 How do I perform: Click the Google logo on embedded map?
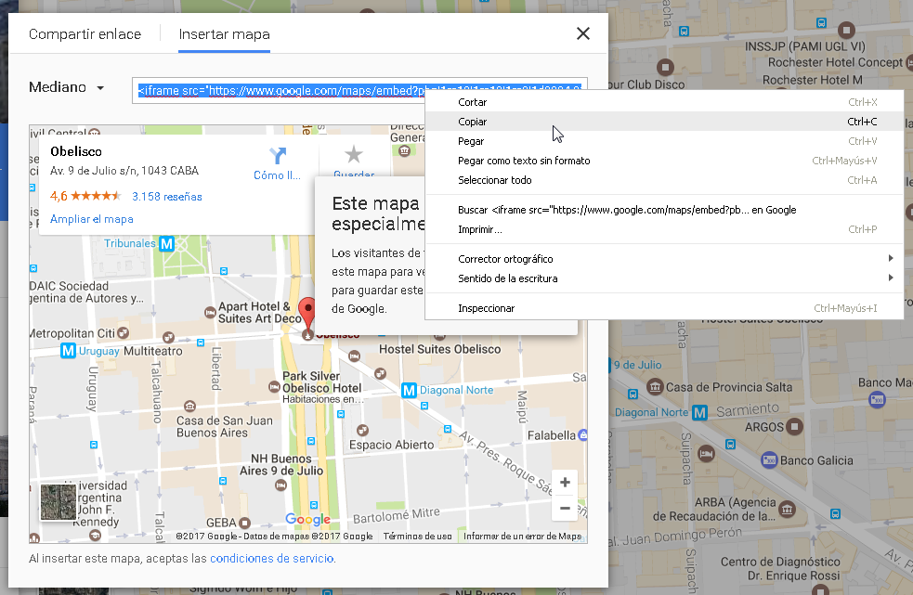[x=308, y=519]
